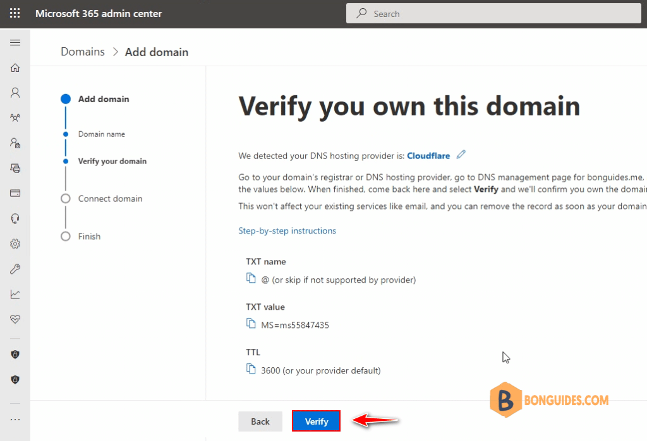Open Support headset icon
The height and width of the screenshot is (441, 647).
tap(15, 218)
